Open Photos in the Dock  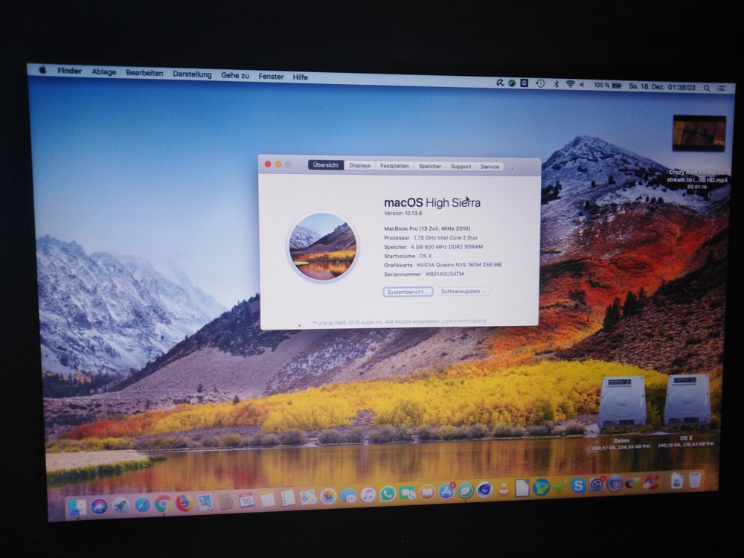pos(328,496)
